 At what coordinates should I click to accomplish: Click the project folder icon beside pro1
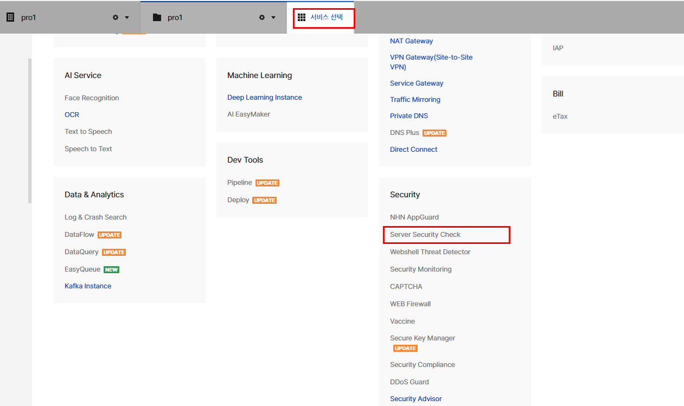coord(157,17)
